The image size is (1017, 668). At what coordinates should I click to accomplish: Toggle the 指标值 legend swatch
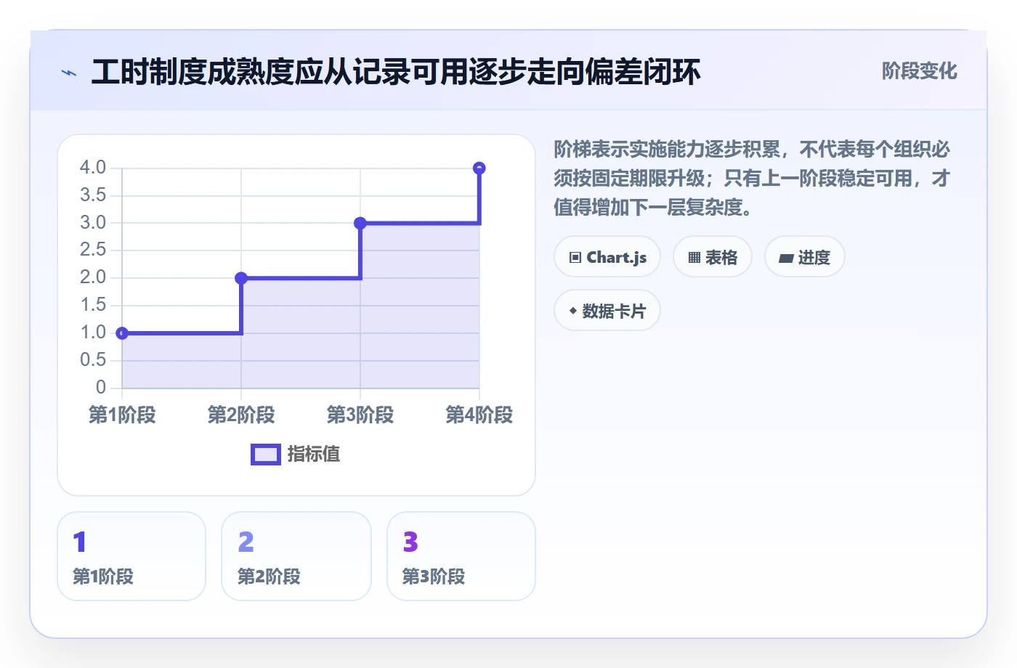click(266, 455)
